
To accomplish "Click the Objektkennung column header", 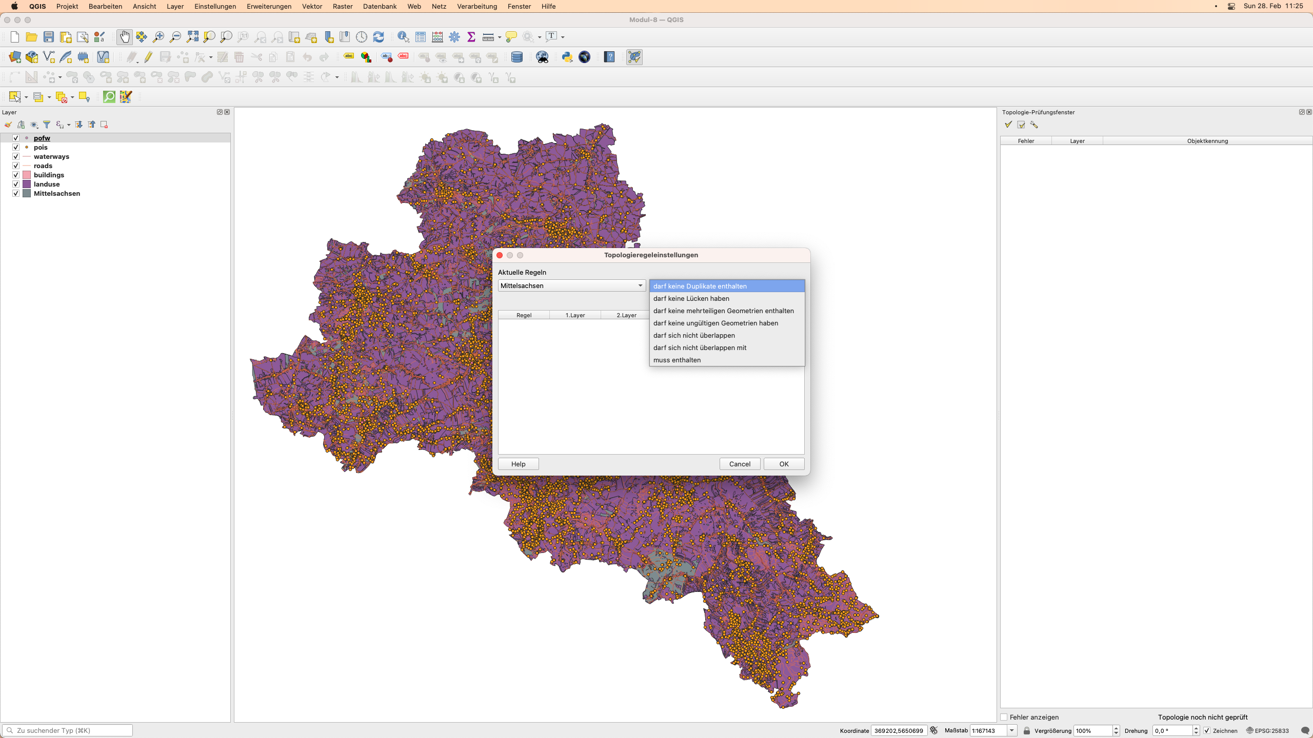I will click(1207, 141).
